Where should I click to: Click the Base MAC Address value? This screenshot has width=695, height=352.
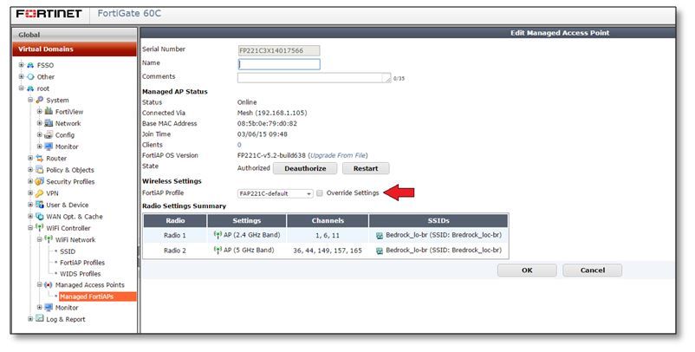[x=267, y=124]
